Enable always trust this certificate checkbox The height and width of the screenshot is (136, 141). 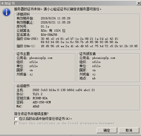point(16,119)
